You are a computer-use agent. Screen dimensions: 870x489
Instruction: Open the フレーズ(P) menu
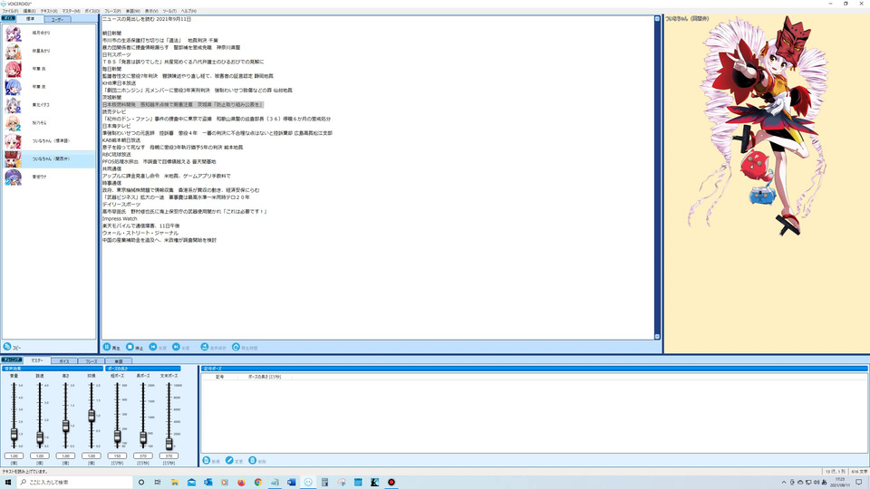tap(112, 11)
